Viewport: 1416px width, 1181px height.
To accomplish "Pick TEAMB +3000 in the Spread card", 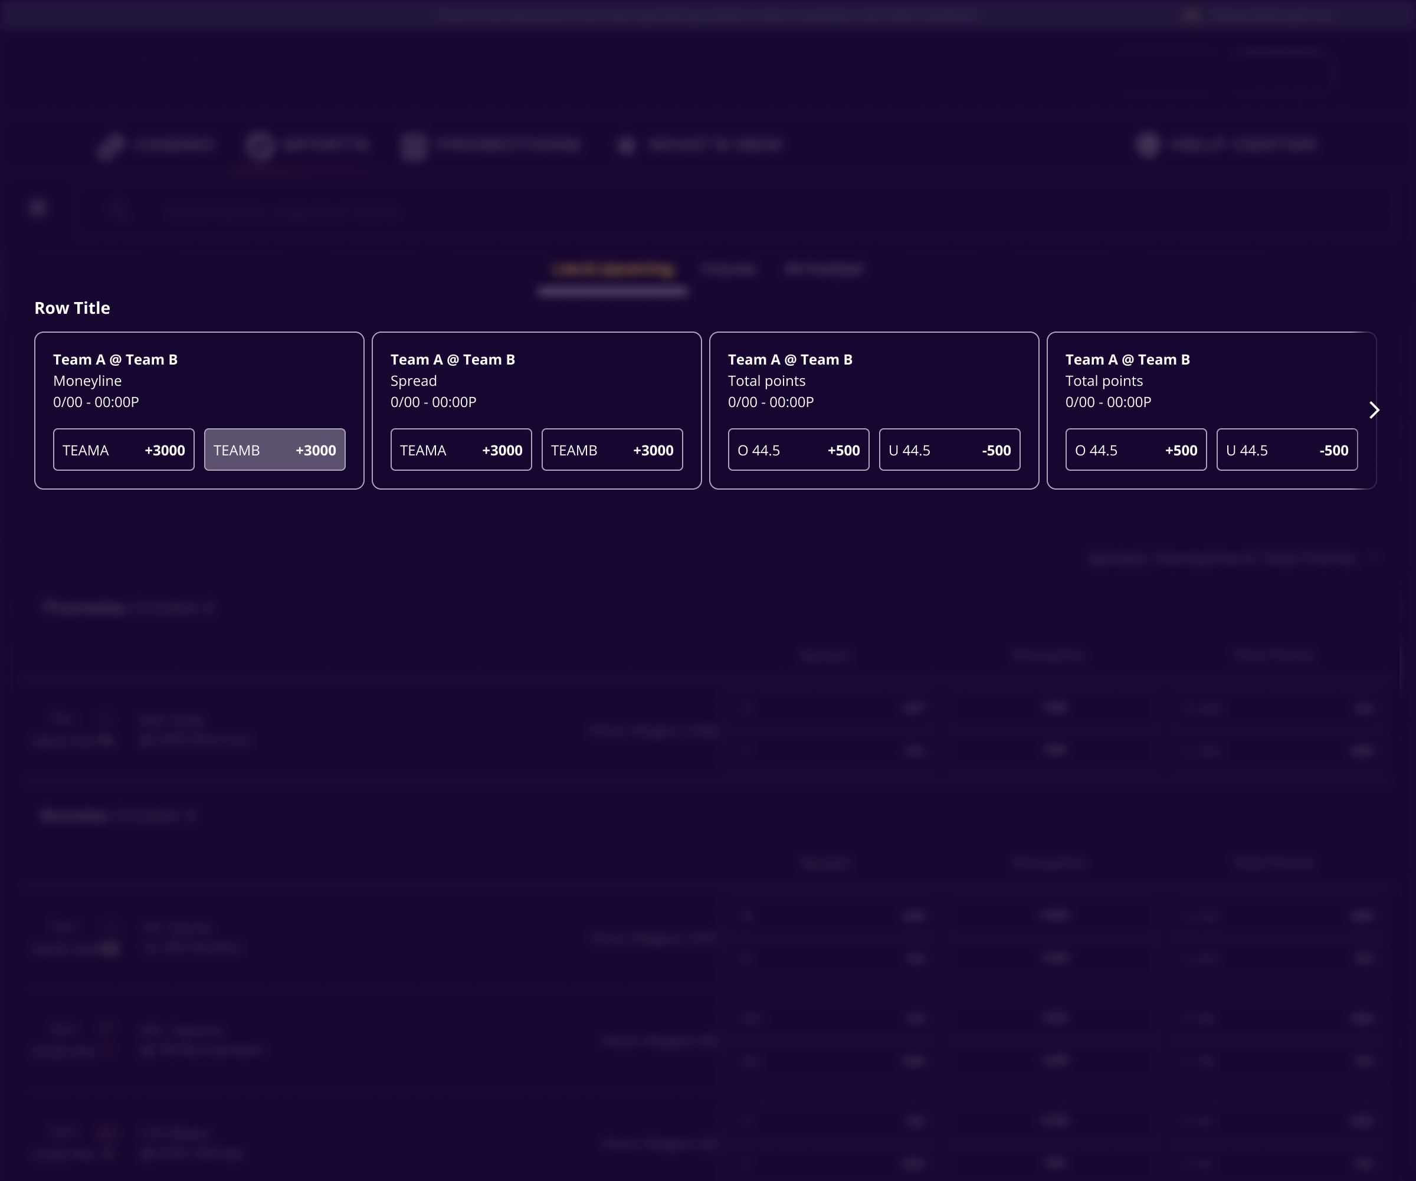I will pyautogui.click(x=612, y=450).
